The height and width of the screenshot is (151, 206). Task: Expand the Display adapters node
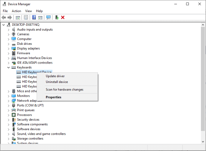pyautogui.click(x=8, y=49)
